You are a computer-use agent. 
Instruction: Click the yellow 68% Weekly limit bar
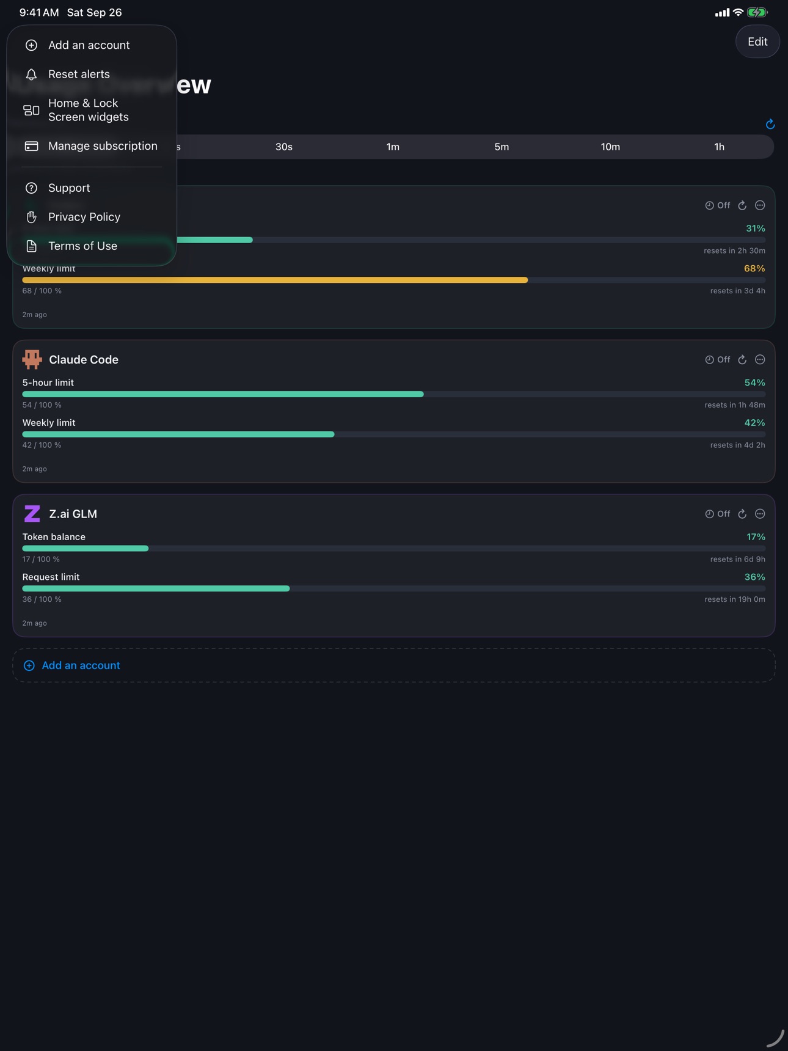tap(393, 280)
